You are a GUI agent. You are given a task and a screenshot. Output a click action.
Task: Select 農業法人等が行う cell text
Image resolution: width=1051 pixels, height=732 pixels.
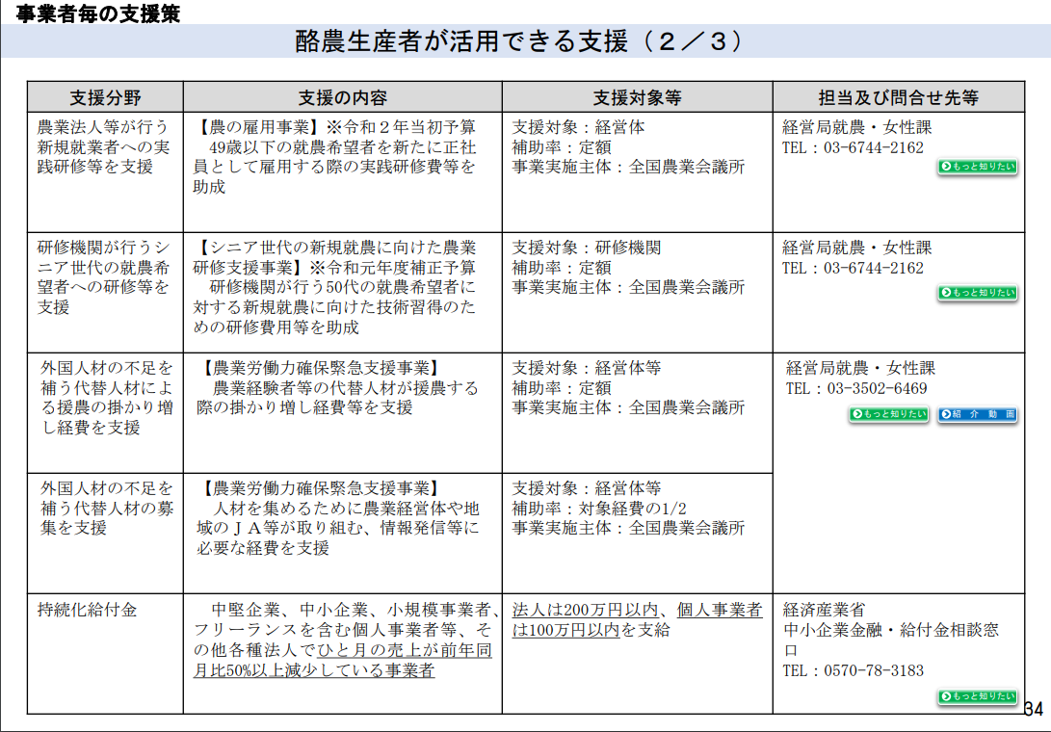[102, 127]
